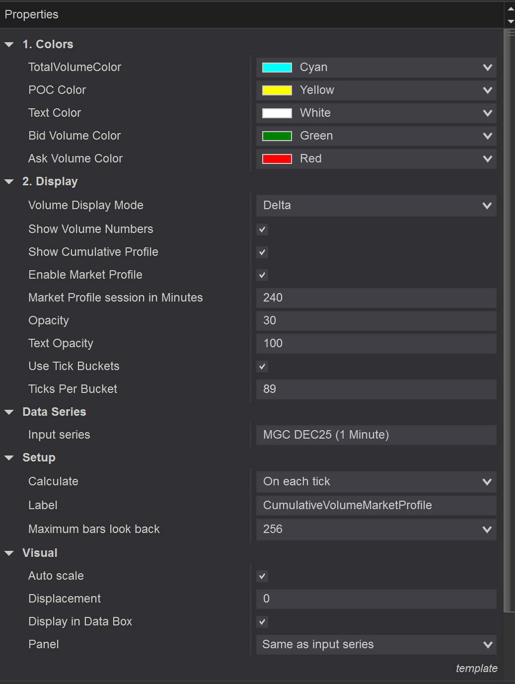Open the Text Color dropdown chevron
The width and height of the screenshot is (515, 684).
(487, 113)
